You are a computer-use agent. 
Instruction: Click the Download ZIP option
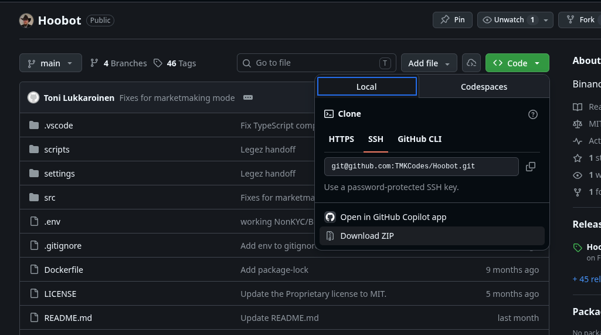432,236
